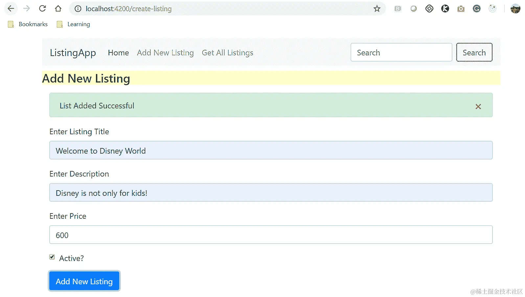
Task: Bookmark this page with the star icon
Action: pos(377,9)
